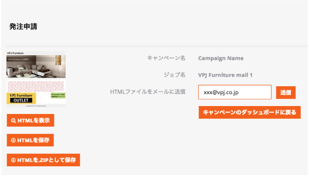The width and height of the screenshot is (309, 176).
Task: Return via キャンペーンのダッシュボードに戻る button
Action: (x=249, y=112)
